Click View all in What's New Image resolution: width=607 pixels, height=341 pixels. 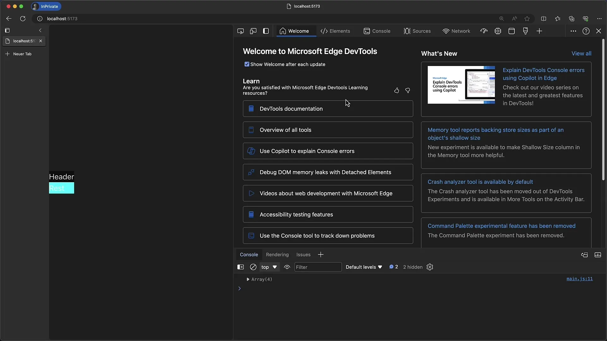click(x=581, y=53)
